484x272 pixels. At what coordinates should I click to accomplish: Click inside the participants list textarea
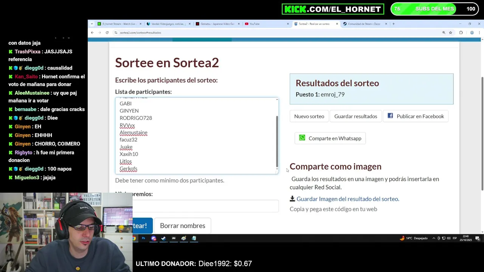pos(197,136)
